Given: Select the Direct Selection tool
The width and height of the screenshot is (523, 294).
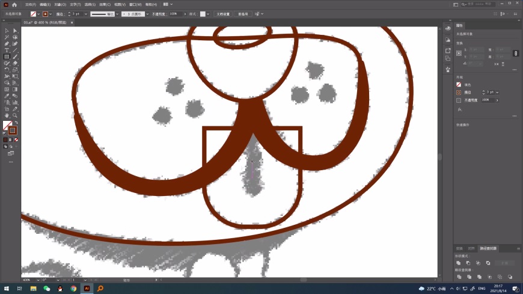Looking at the screenshot, I should [15, 31].
